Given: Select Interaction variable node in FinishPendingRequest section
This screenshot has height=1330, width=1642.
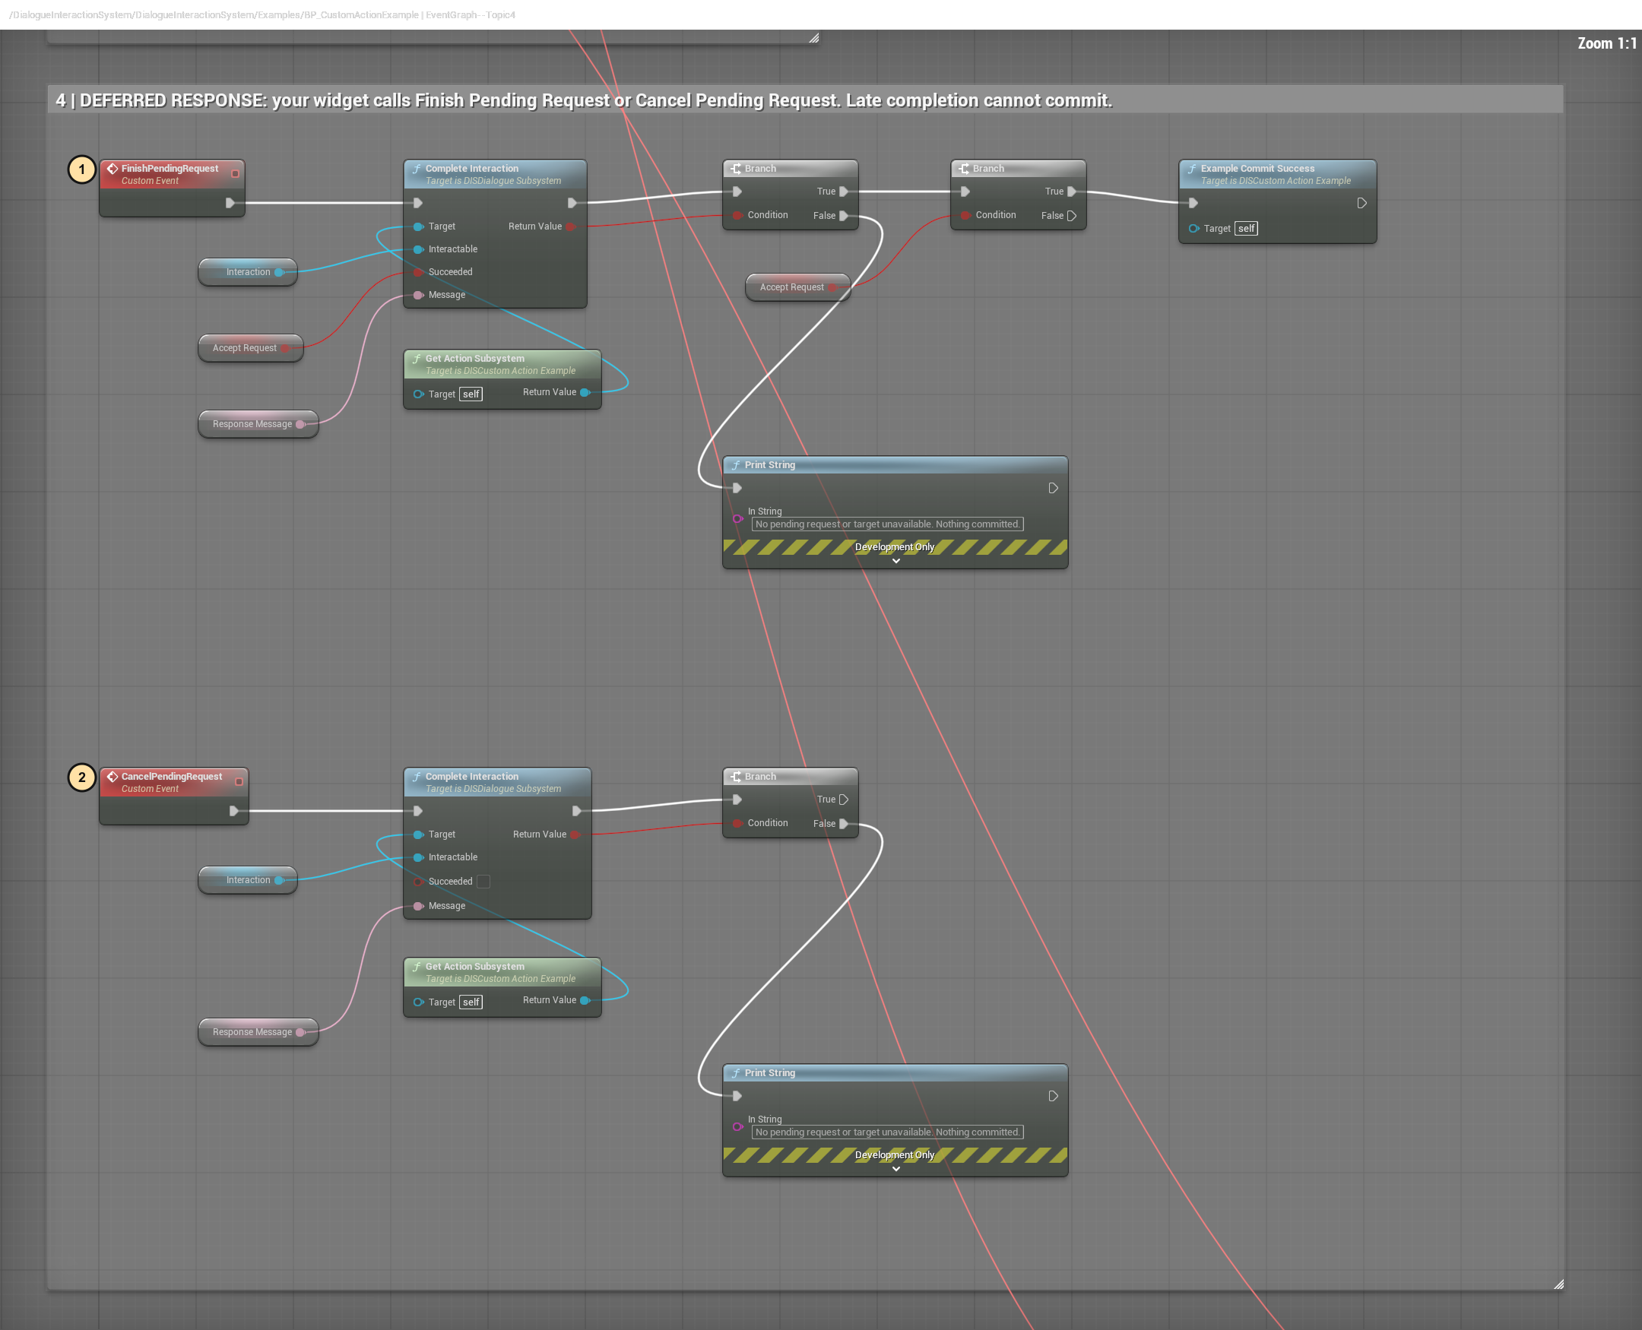Looking at the screenshot, I should pyautogui.click(x=248, y=272).
